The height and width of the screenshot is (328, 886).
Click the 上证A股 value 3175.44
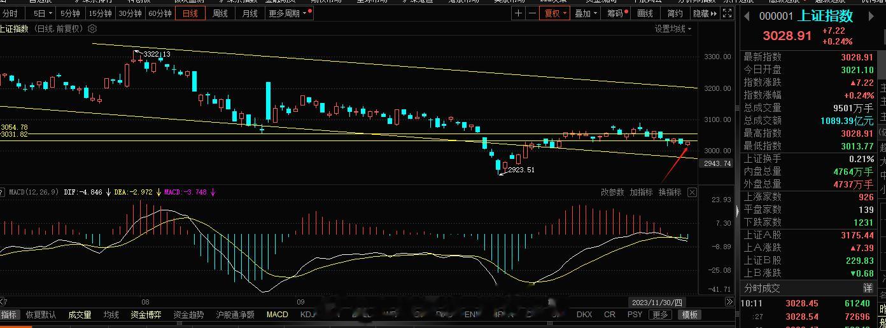click(857, 235)
